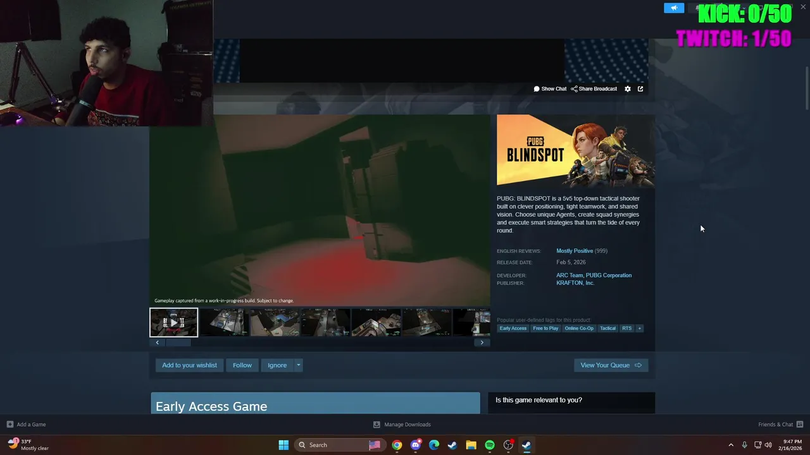Viewport: 810px width, 455px height.
Task: Open Google Chrome from taskbar
Action: pyautogui.click(x=397, y=445)
